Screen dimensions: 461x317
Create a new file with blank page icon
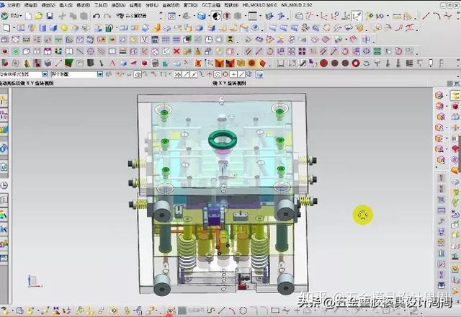point(28,16)
